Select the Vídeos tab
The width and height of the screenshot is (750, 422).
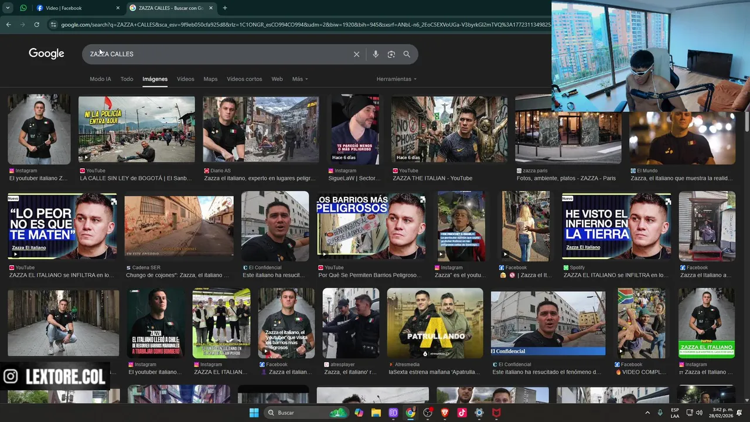click(185, 79)
